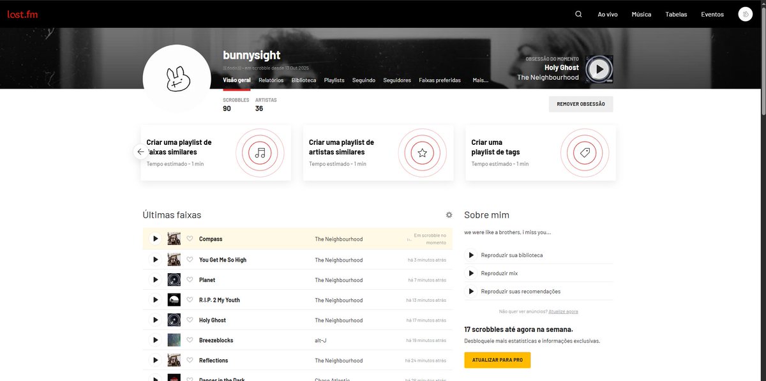The height and width of the screenshot is (381, 766).
Task: Play Holy Ghost in recent tracks list
Action: [x=155, y=320]
